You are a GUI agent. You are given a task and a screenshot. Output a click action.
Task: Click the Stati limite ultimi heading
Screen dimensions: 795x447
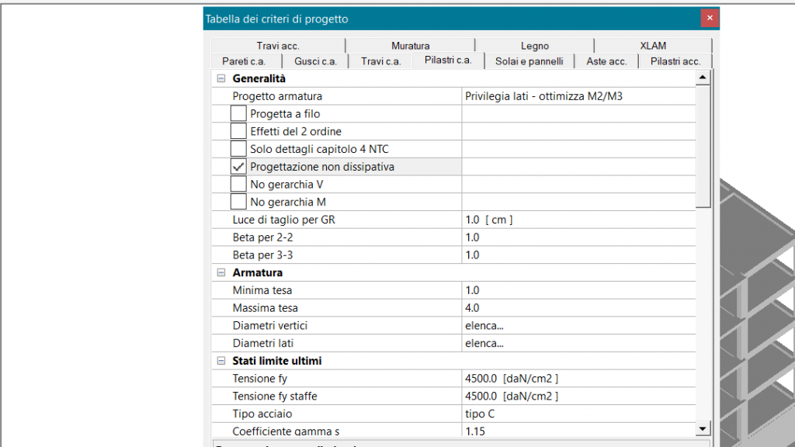pyautogui.click(x=277, y=361)
